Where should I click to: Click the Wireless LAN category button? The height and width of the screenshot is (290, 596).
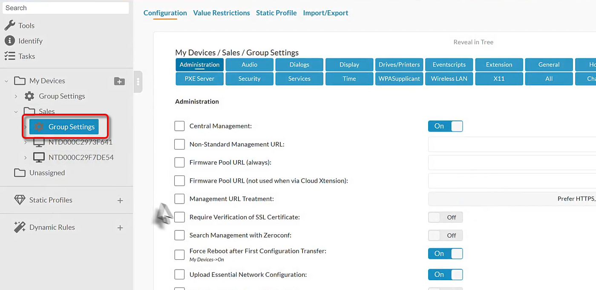[449, 79]
